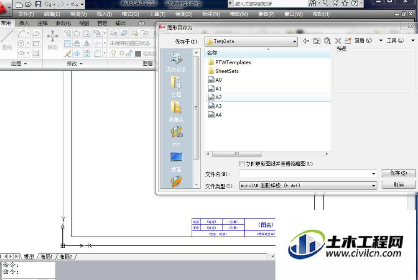Click Create New Folder icon in save dialog
This screenshot has height=280, width=418.
tap(348, 41)
